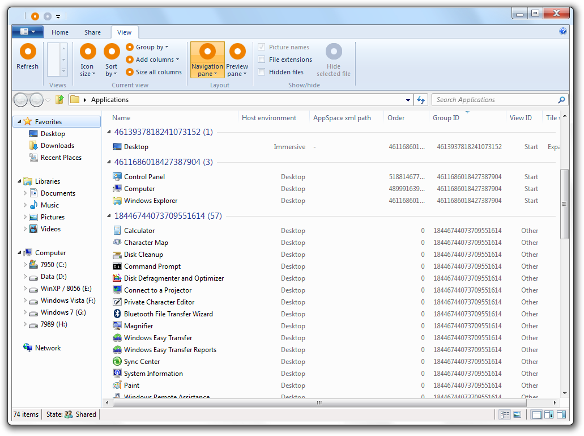Click the up folder arrow icon
The height and width of the screenshot is (436, 584).
click(x=59, y=100)
